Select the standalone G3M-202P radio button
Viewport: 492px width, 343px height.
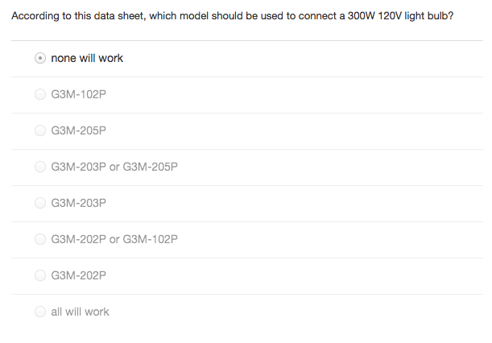(x=40, y=276)
